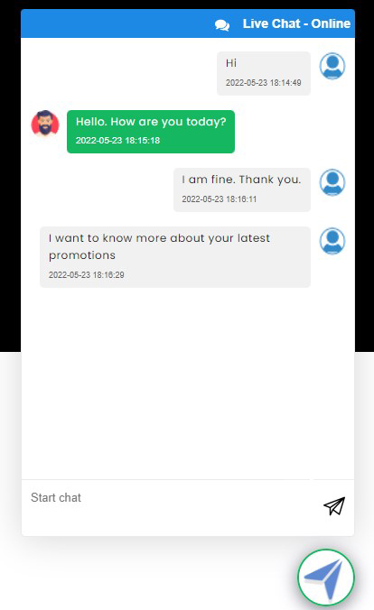
Task: Click the 'Online' status text in header
Action: (x=331, y=23)
